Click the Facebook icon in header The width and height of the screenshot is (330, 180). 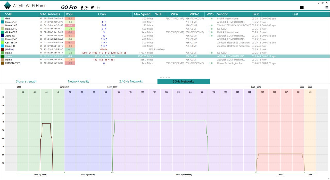coord(82,8)
